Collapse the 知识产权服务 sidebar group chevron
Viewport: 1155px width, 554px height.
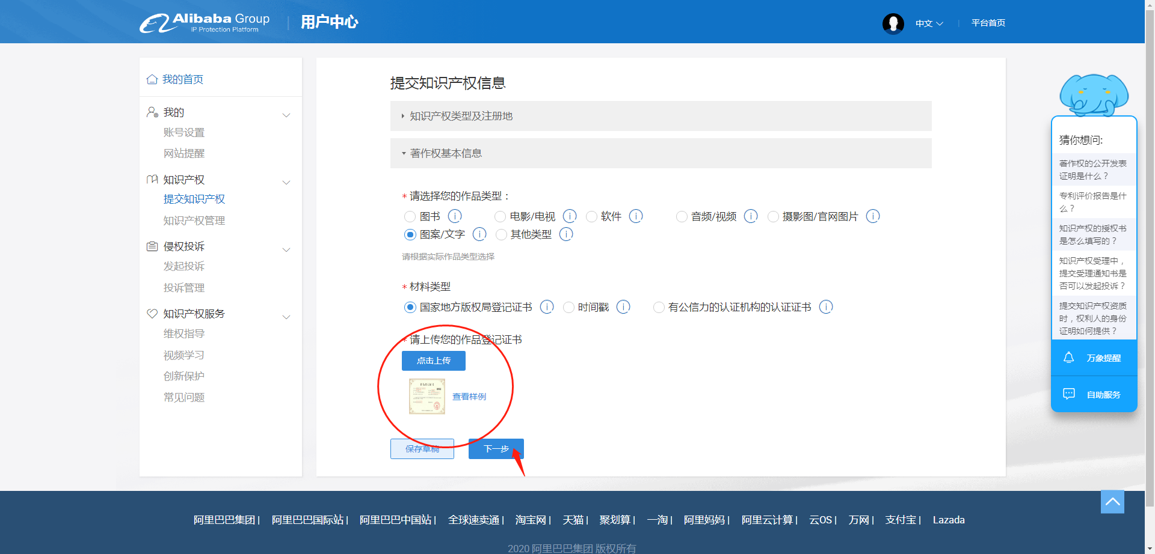[x=286, y=317]
